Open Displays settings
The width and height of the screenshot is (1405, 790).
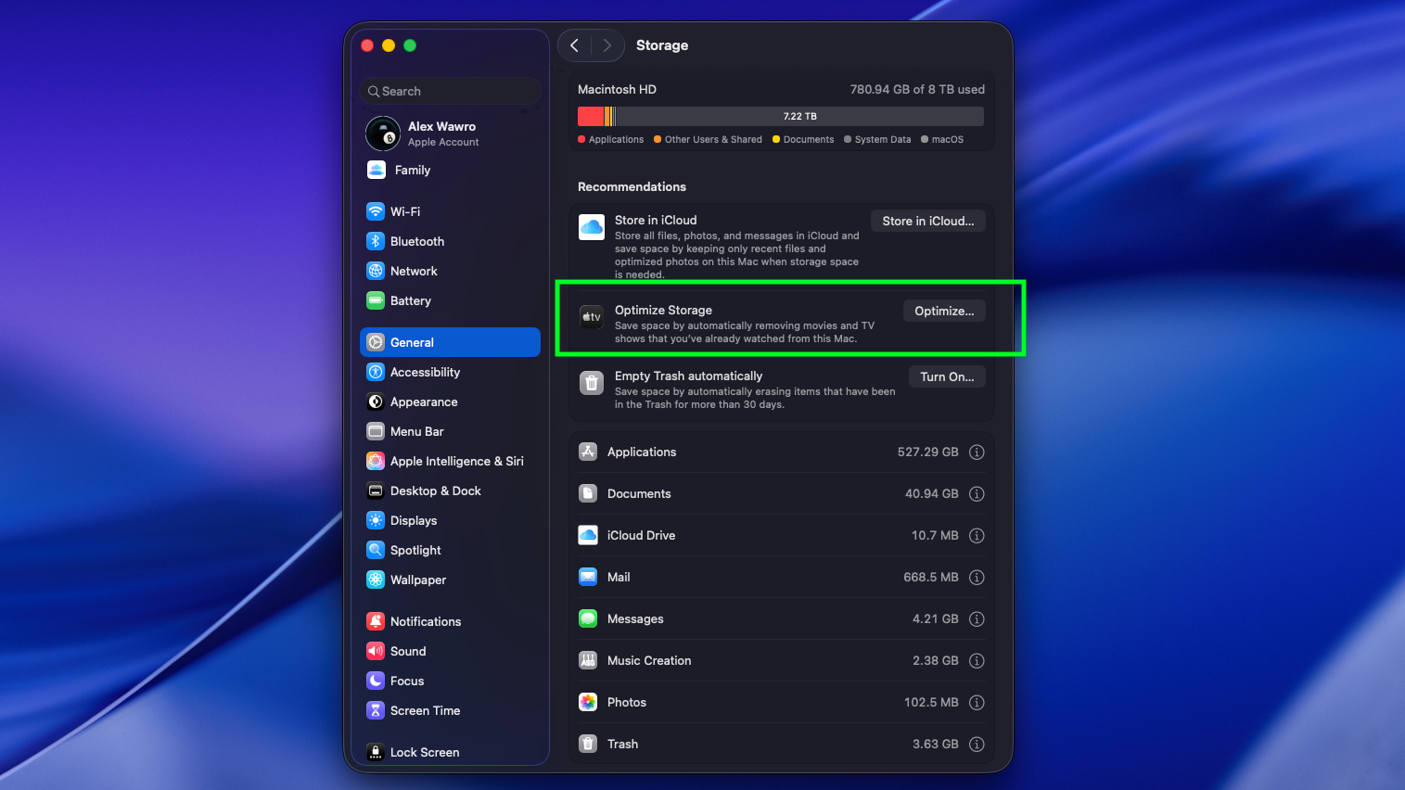[x=450, y=520]
